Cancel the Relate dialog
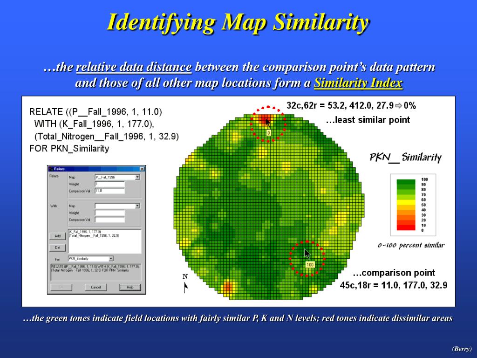Screen dimensions: 477x358 pyautogui.click(x=95, y=287)
